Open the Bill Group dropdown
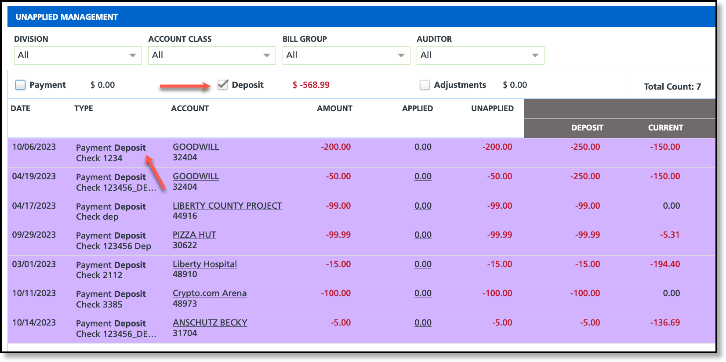Viewport: 726px width, 362px height. pyautogui.click(x=346, y=55)
